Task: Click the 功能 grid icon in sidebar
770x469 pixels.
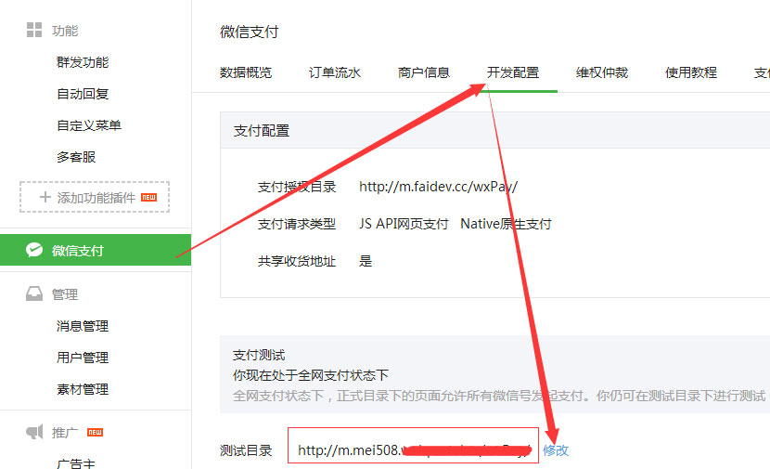Action: 34,30
